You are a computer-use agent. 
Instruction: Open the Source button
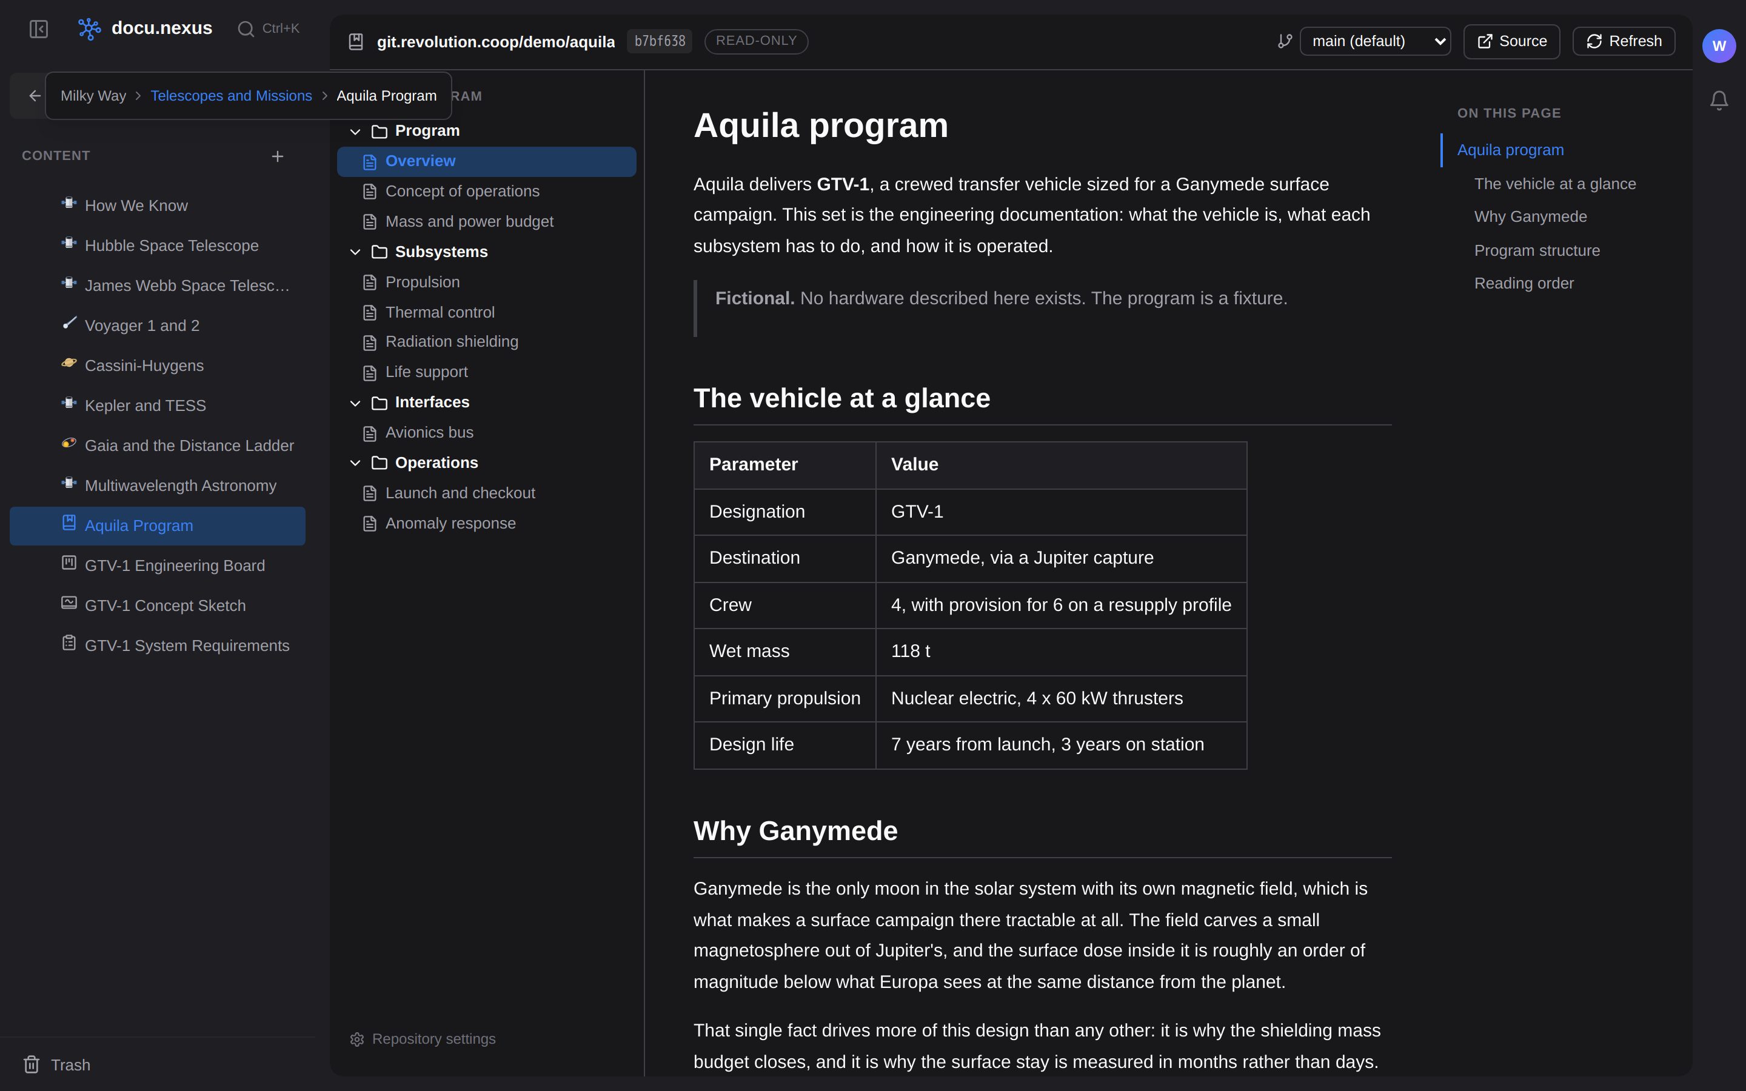click(1511, 41)
